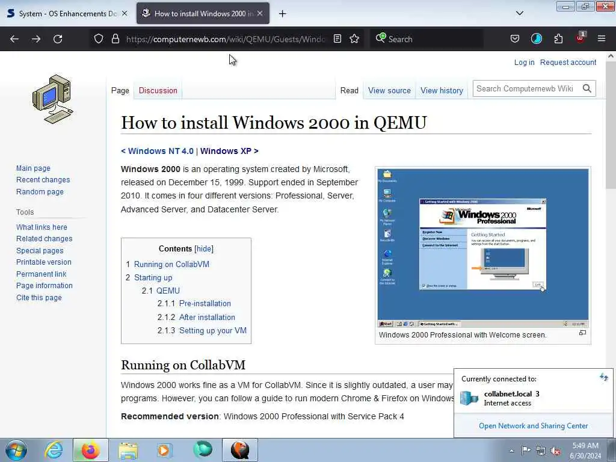Open the Pocket save icon
Image resolution: width=616 pixels, height=462 pixels.
tap(515, 39)
